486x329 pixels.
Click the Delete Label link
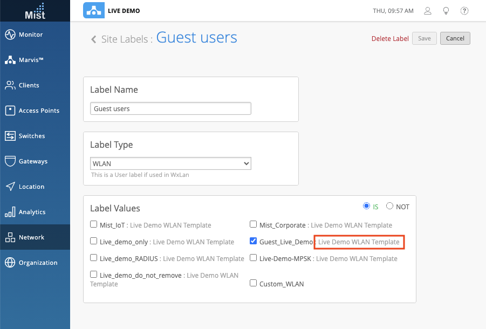[x=390, y=38]
